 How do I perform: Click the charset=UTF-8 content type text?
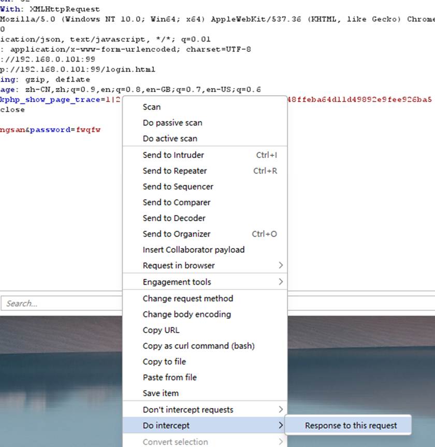tap(219, 49)
